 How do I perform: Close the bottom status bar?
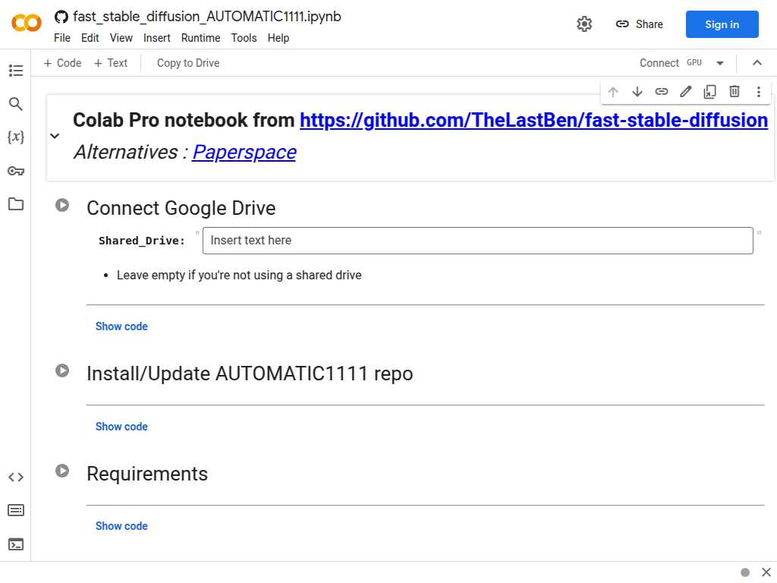click(x=766, y=572)
